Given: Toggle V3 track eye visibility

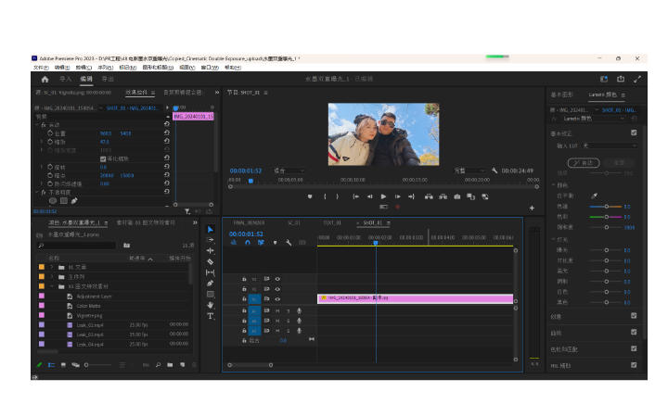Looking at the screenshot, I should point(277,279).
